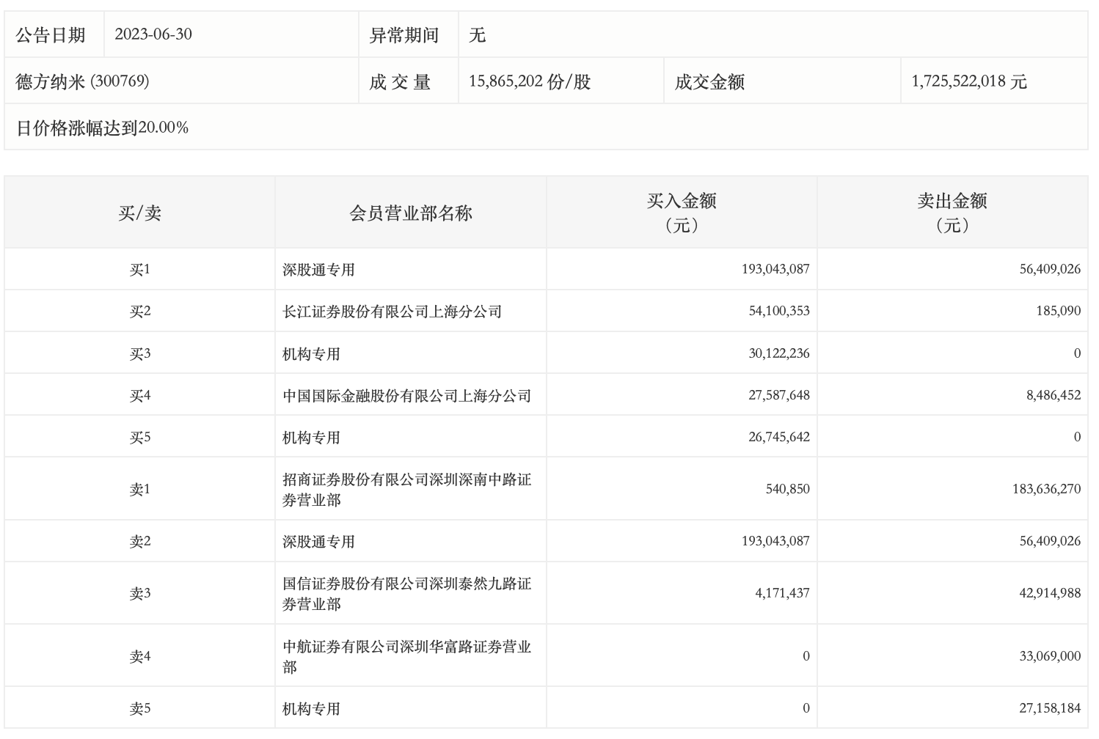Image resolution: width=1099 pixels, height=739 pixels.
Task: Select the 买4 row label
Action: click(x=139, y=395)
